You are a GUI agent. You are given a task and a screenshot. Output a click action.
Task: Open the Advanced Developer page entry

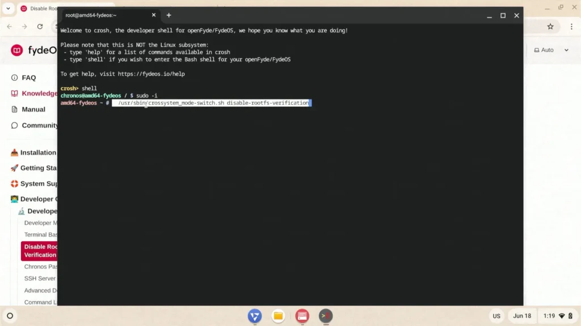click(x=41, y=290)
